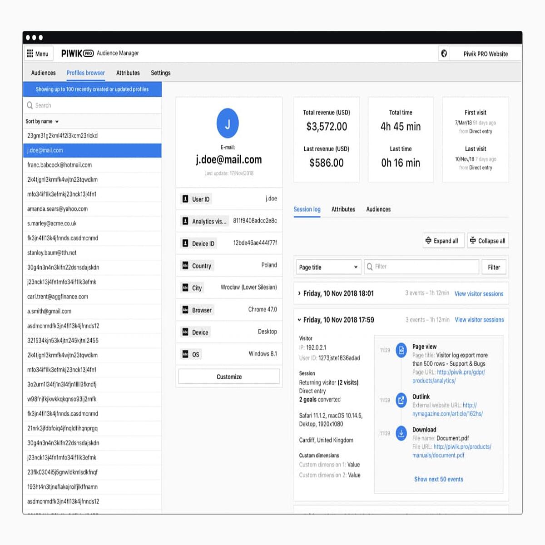Open the Page title filter dropdown
The width and height of the screenshot is (545, 545).
point(328,267)
